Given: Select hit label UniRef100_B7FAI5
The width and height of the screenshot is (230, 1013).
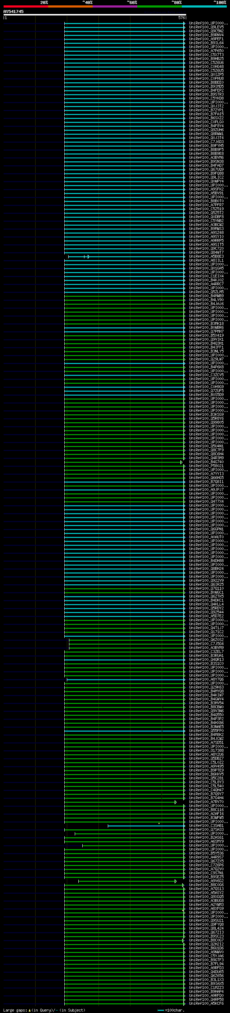Looking at the screenshot, I should (206, 114).
